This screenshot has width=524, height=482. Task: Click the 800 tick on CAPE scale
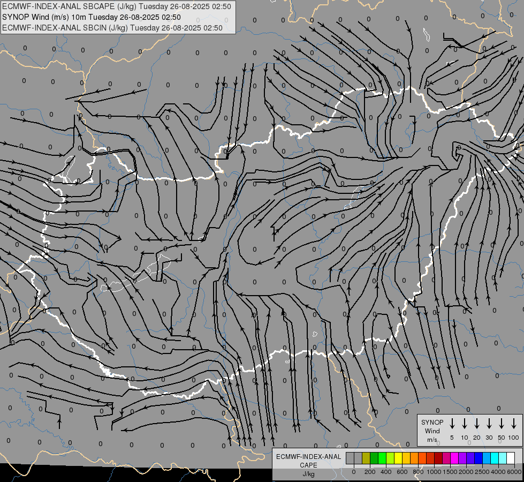(x=418, y=472)
